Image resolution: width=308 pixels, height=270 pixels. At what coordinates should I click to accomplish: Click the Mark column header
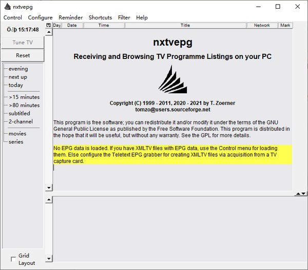(x=285, y=25)
